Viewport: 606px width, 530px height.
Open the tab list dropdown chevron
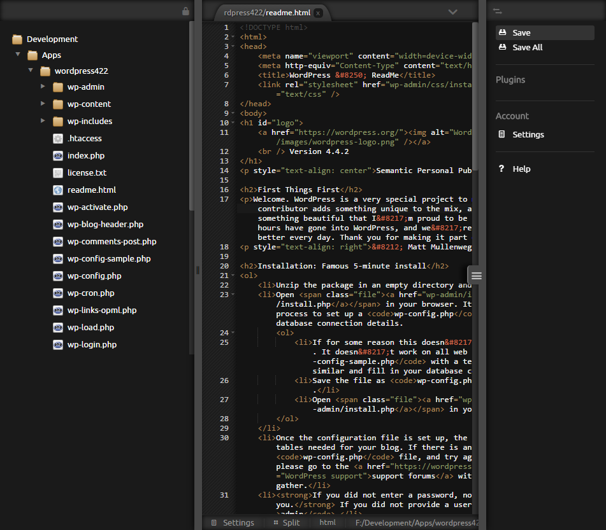(453, 11)
